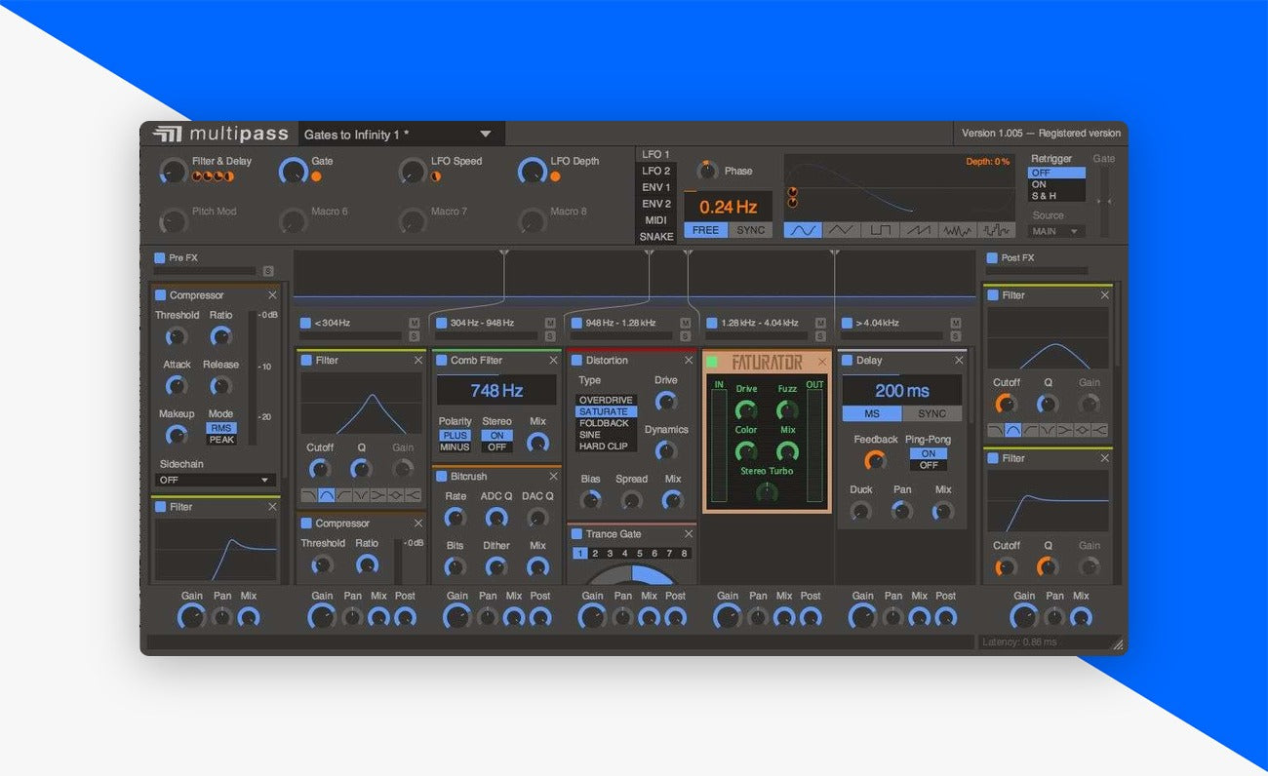Choose notch type in the <304Hz band Filter
Viewport: 1268px width, 776px height.
[x=363, y=495]
